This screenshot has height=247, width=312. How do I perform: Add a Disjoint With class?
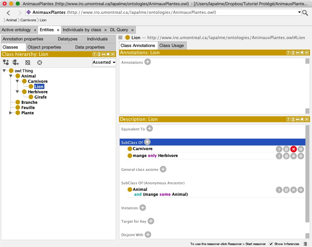coord(148,235)
